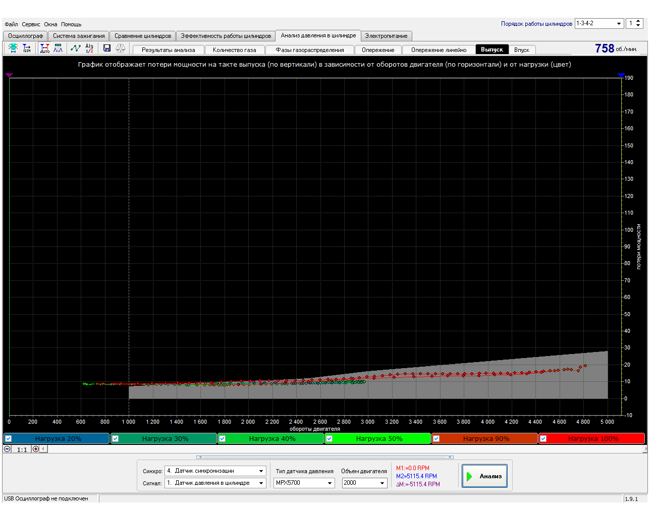Image resolution: width=654 pixels, height=505 pixels.
Task: Click USB Осциллограф не подключен status text
Action: [x=46, y=499]
